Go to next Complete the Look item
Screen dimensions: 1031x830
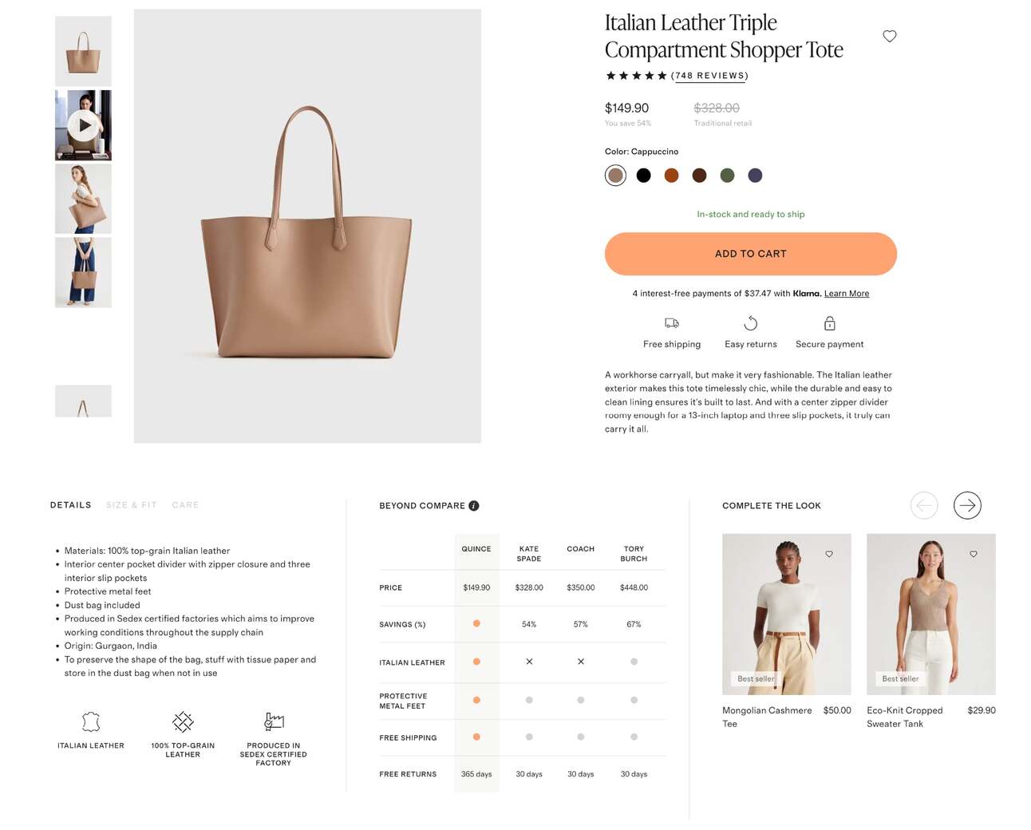pos(967,505)
